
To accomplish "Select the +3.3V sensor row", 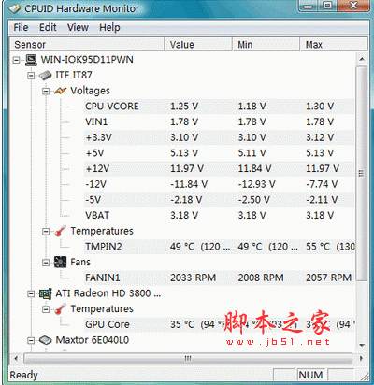I will 220,137.
